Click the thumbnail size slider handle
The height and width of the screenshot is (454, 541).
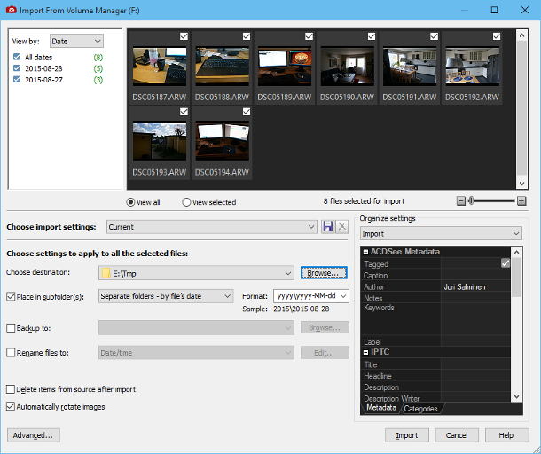click(471, 200)
